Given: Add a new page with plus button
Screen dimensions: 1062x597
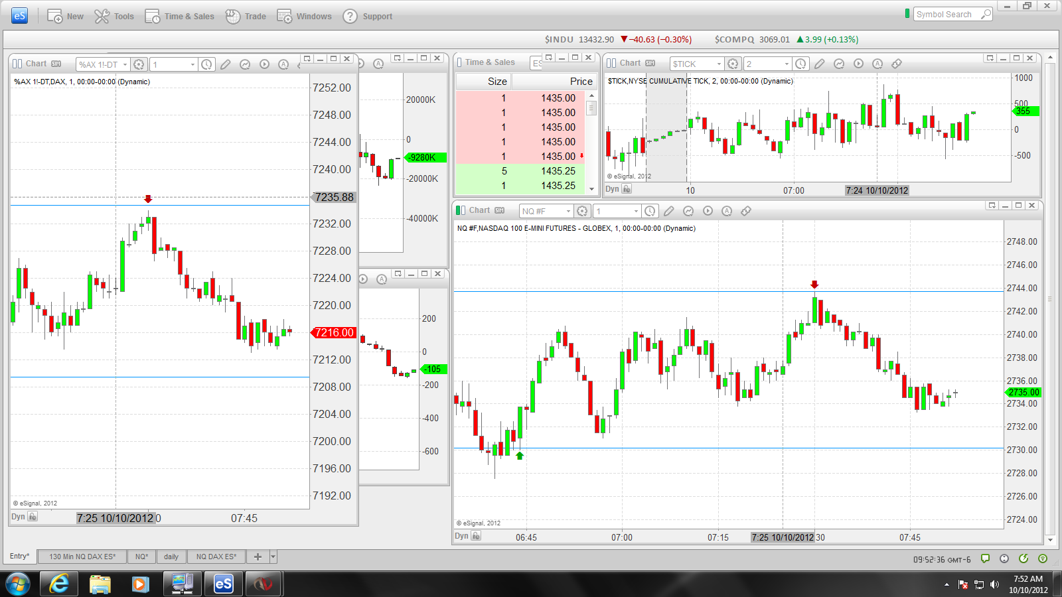Looking at the screenshot, I should [x=258, y=557].
